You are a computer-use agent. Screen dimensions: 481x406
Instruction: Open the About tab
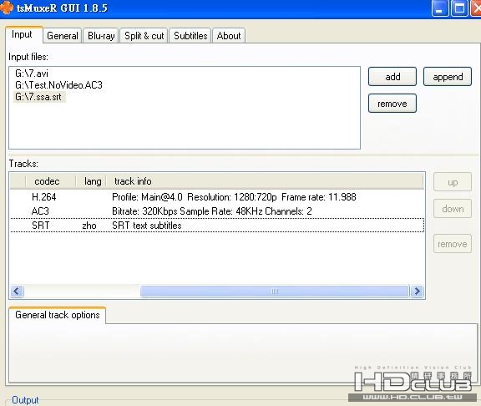[x=229, y=36]
